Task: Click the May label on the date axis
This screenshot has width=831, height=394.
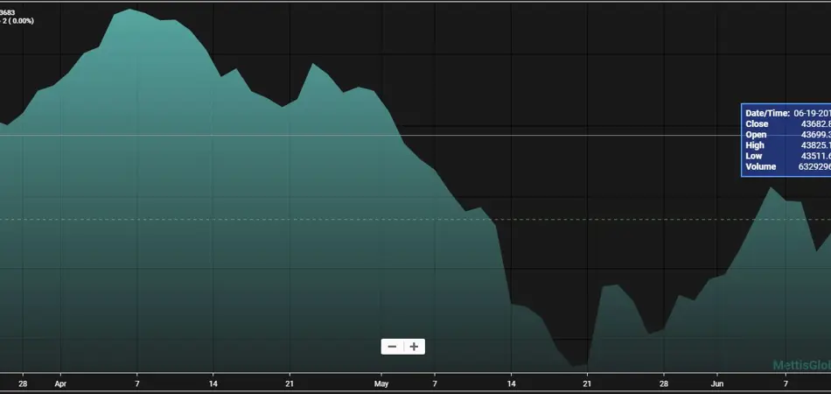Action: pos(381,383)
